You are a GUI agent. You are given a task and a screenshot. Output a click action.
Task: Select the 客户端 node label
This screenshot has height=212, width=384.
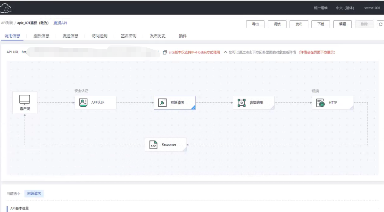click(25, 109)
